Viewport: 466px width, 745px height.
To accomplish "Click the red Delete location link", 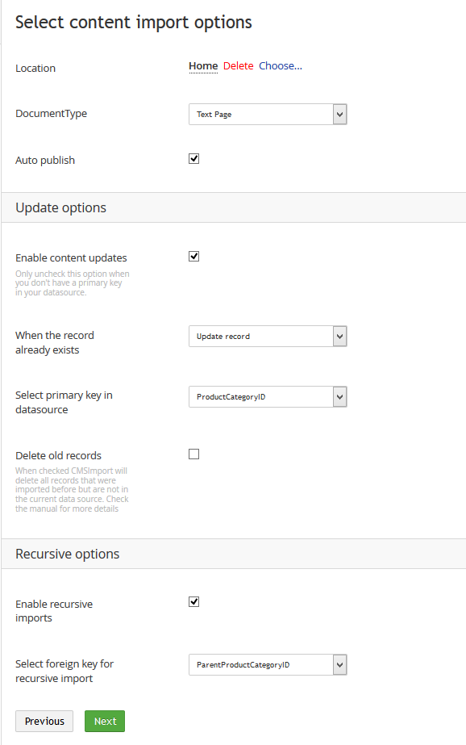I will click(x=238, y=66).
